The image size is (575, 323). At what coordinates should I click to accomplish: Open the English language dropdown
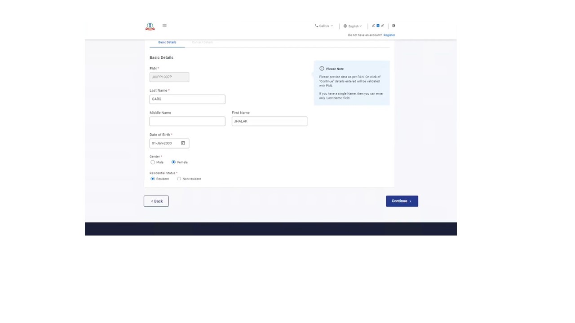pos(353,26)
